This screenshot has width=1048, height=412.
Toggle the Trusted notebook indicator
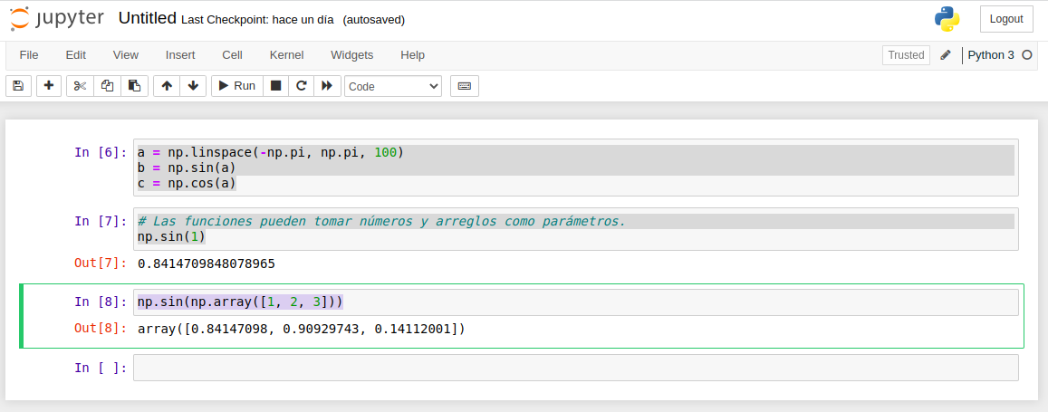point(905,55)
